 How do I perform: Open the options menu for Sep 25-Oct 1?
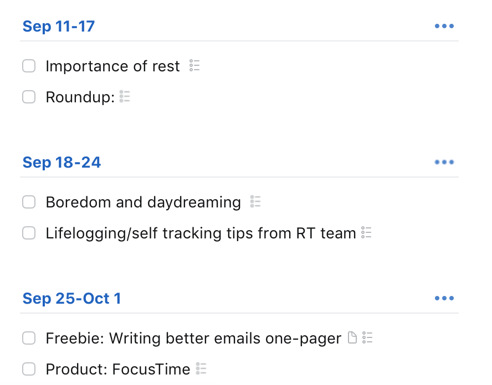[444, 298]
